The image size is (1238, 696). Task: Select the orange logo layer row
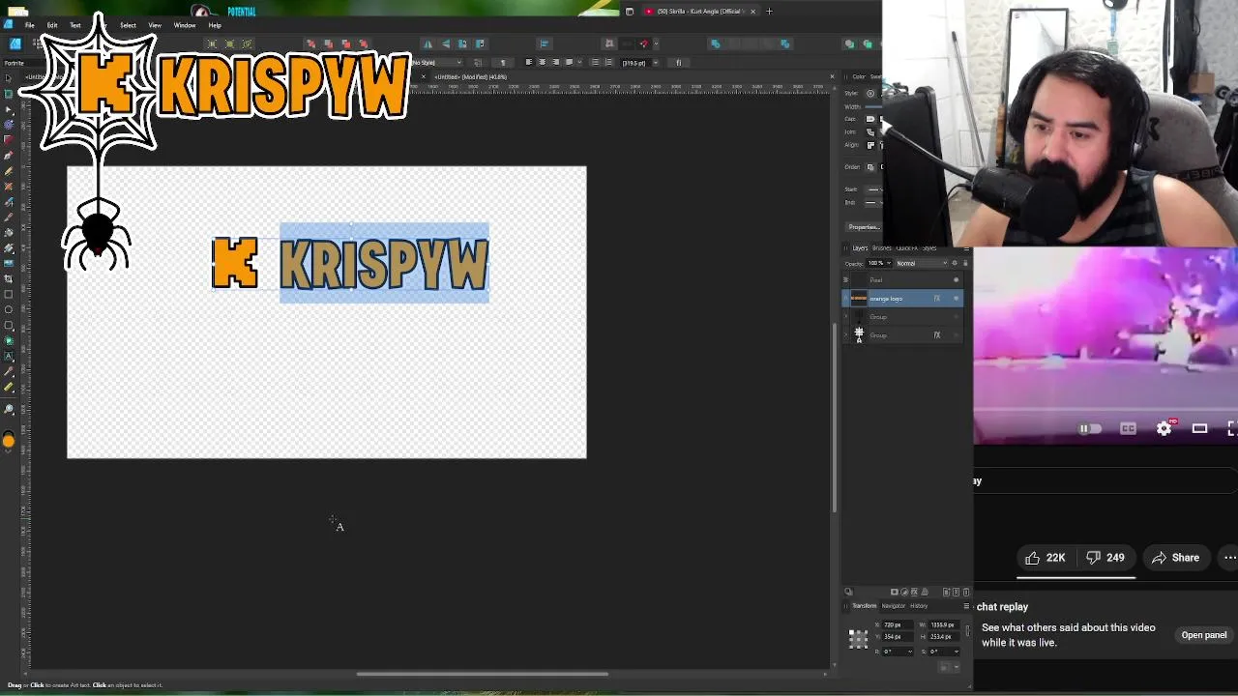902,298
